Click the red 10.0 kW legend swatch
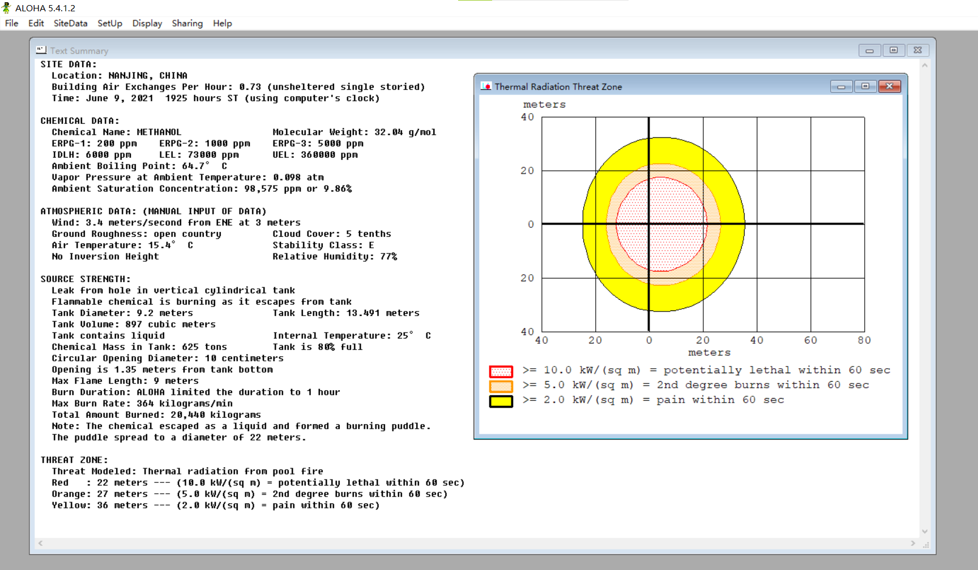The image size is (978, 570). tap(501, 372)
